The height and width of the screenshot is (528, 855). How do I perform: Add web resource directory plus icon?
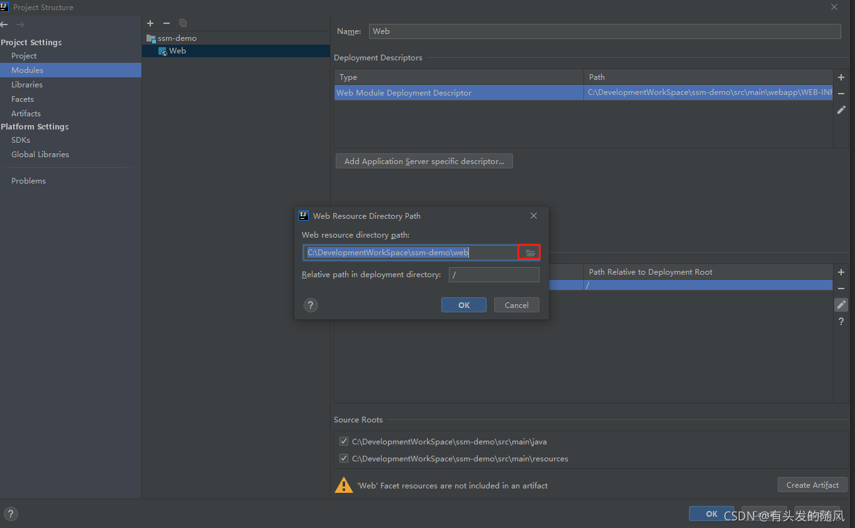[841, 272]
